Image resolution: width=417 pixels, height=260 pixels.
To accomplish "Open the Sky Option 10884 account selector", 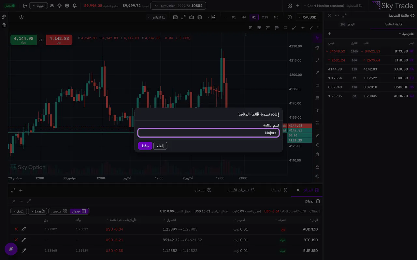I will 178,6.
